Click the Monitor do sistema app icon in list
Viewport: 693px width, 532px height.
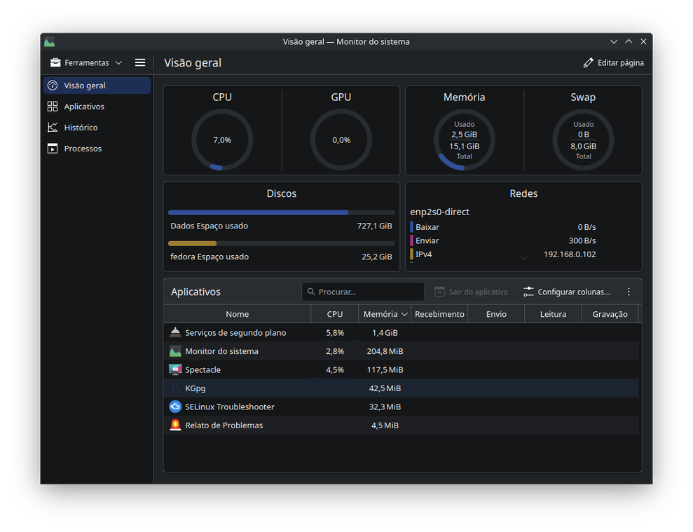pyautogui.click(x=175, y=351)
